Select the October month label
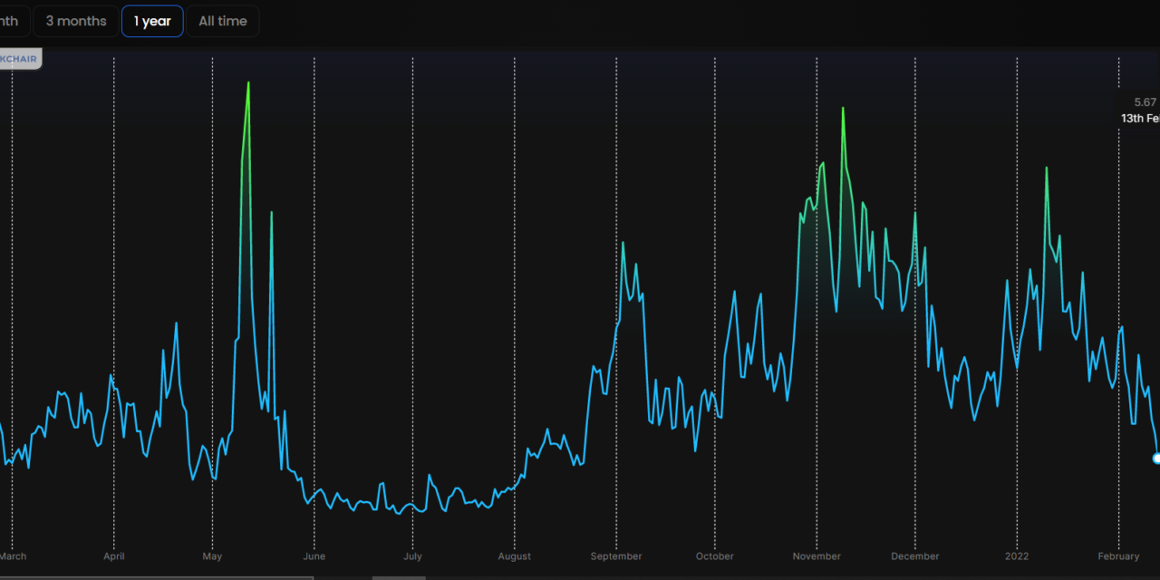The height and width of the screenshot is (580, 1160). coord(714,556)
